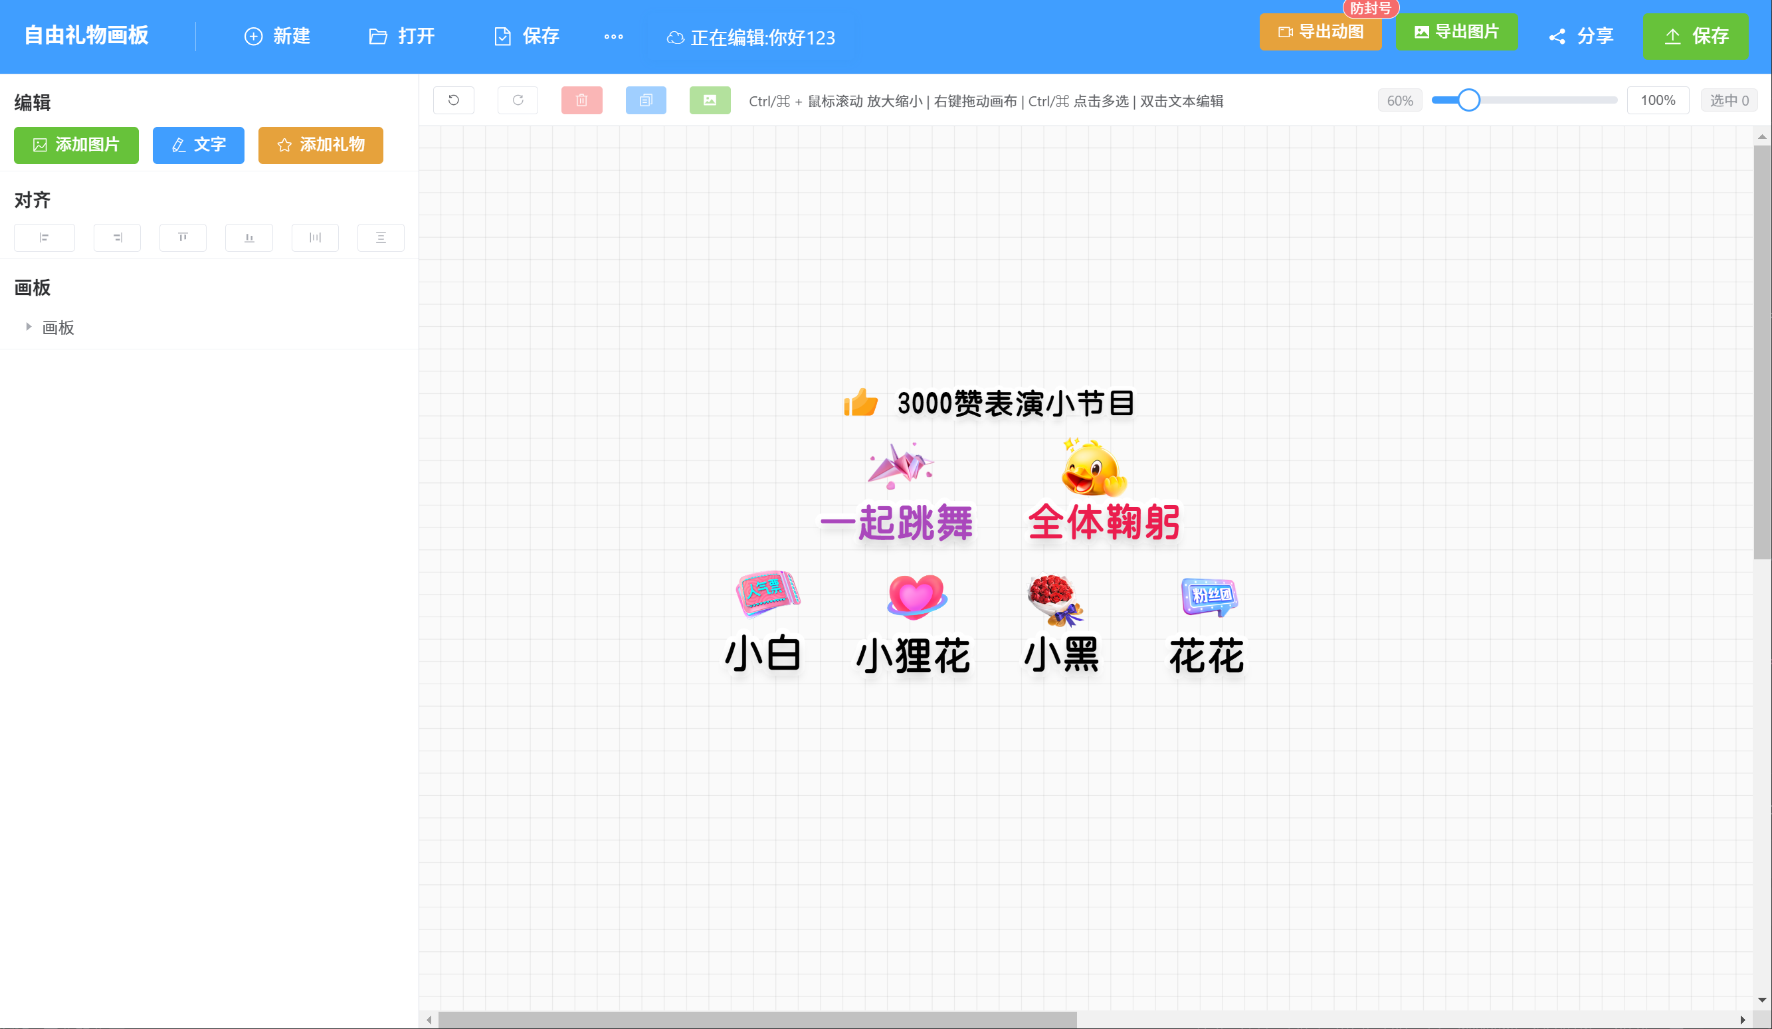Align selected items to top
This screenshot has height=1029, width=1772.
183,238
